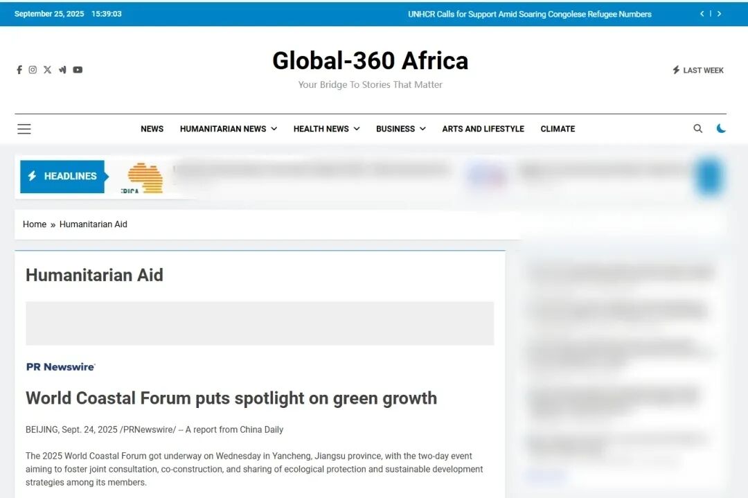The width and height of the screenshot is (748, 498).
Task: Expand the Humanitarian News dropdown
Action: click(x=228, y=129)
